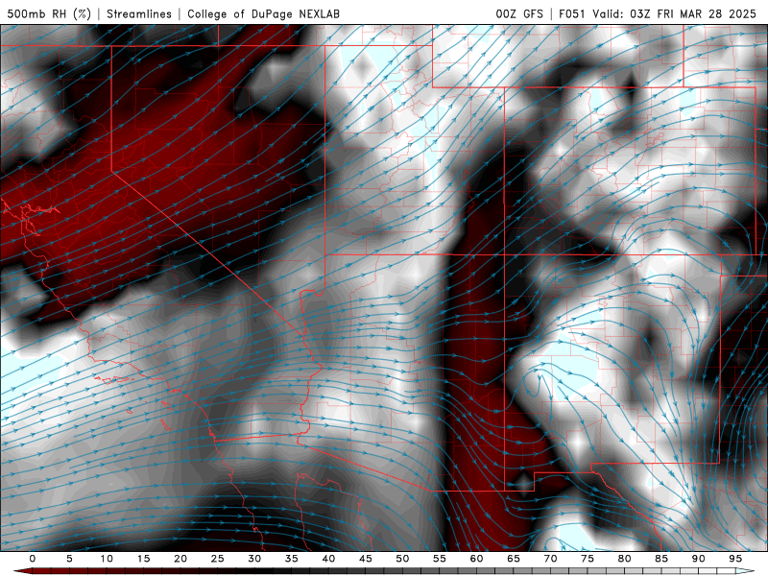Image resolution: width=768 pixels, height=576 pixels.
Task: Click the '5' label on the colorbar
Action: pos(69,559)
